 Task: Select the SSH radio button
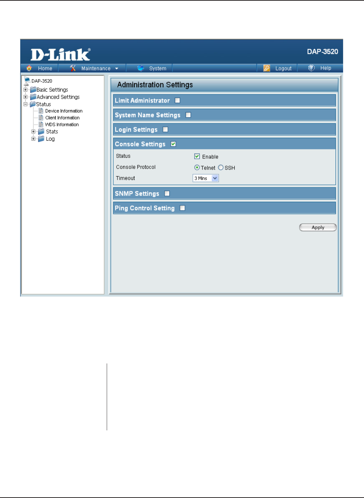pos(221,167)
